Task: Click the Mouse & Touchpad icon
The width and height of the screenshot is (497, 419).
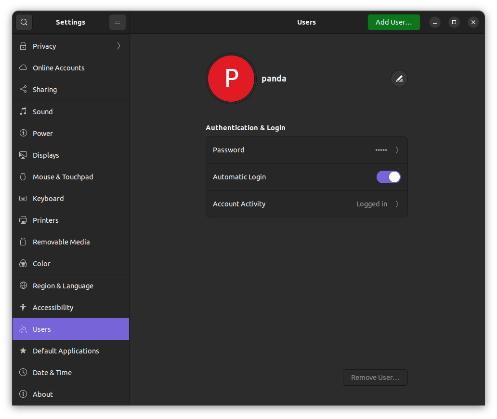Action: pos(23,176)
